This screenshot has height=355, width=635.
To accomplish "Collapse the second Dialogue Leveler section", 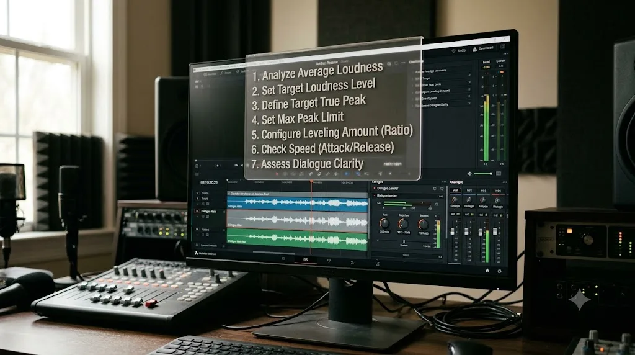I will pyautogui.click(x=374, y=195).
